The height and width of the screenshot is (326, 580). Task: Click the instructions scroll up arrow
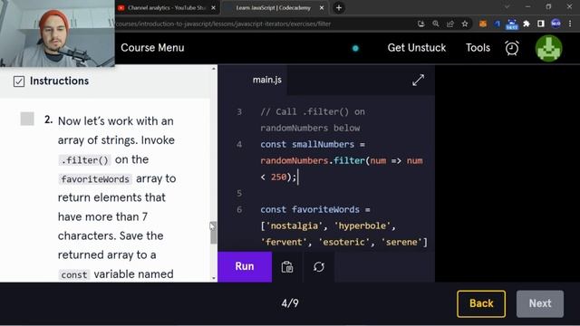[x=214, y=69]
